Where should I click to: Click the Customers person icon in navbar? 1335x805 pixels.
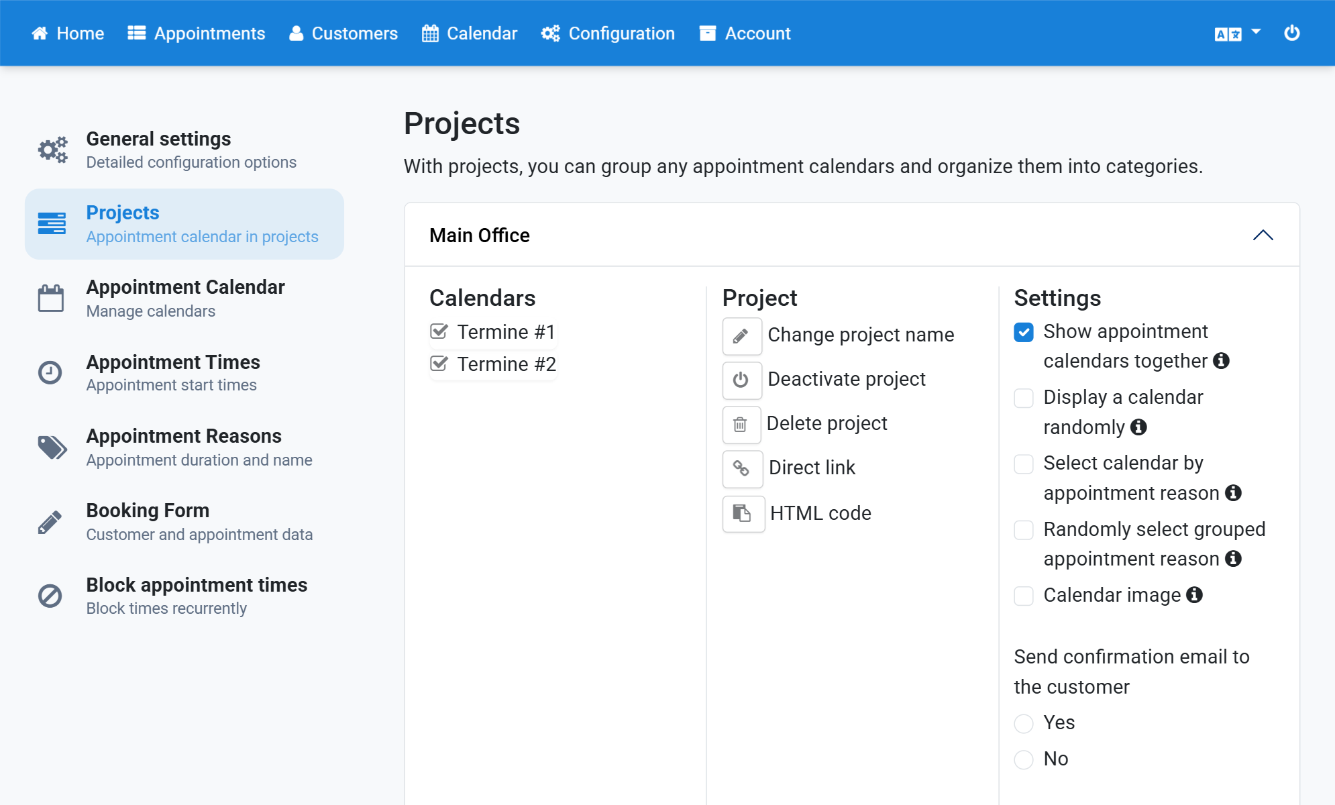[297, 34]
